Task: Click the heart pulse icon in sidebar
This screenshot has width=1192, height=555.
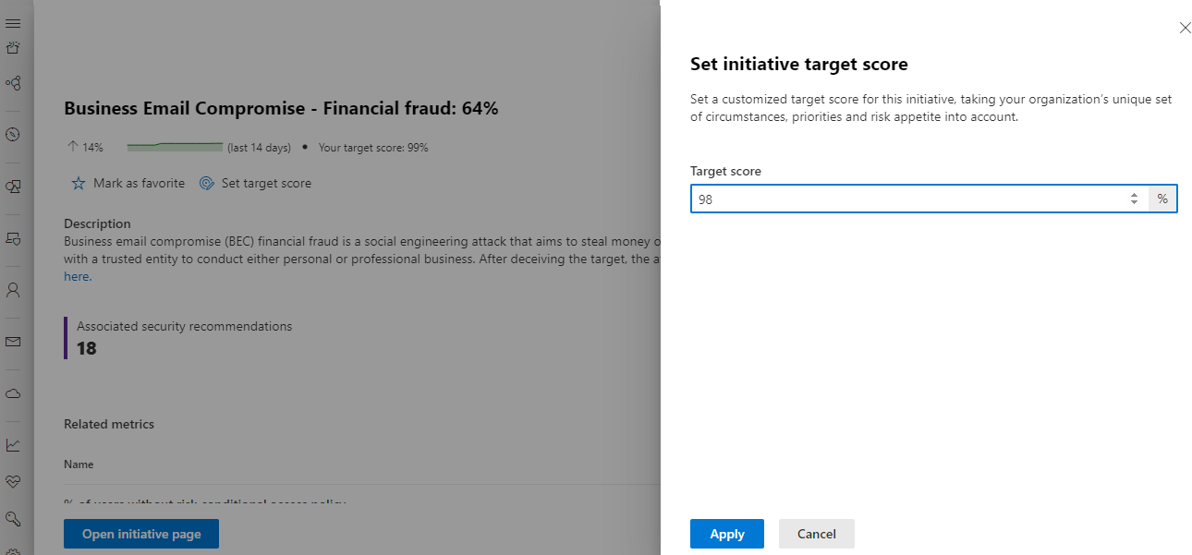Action: (x=13, y=482)
